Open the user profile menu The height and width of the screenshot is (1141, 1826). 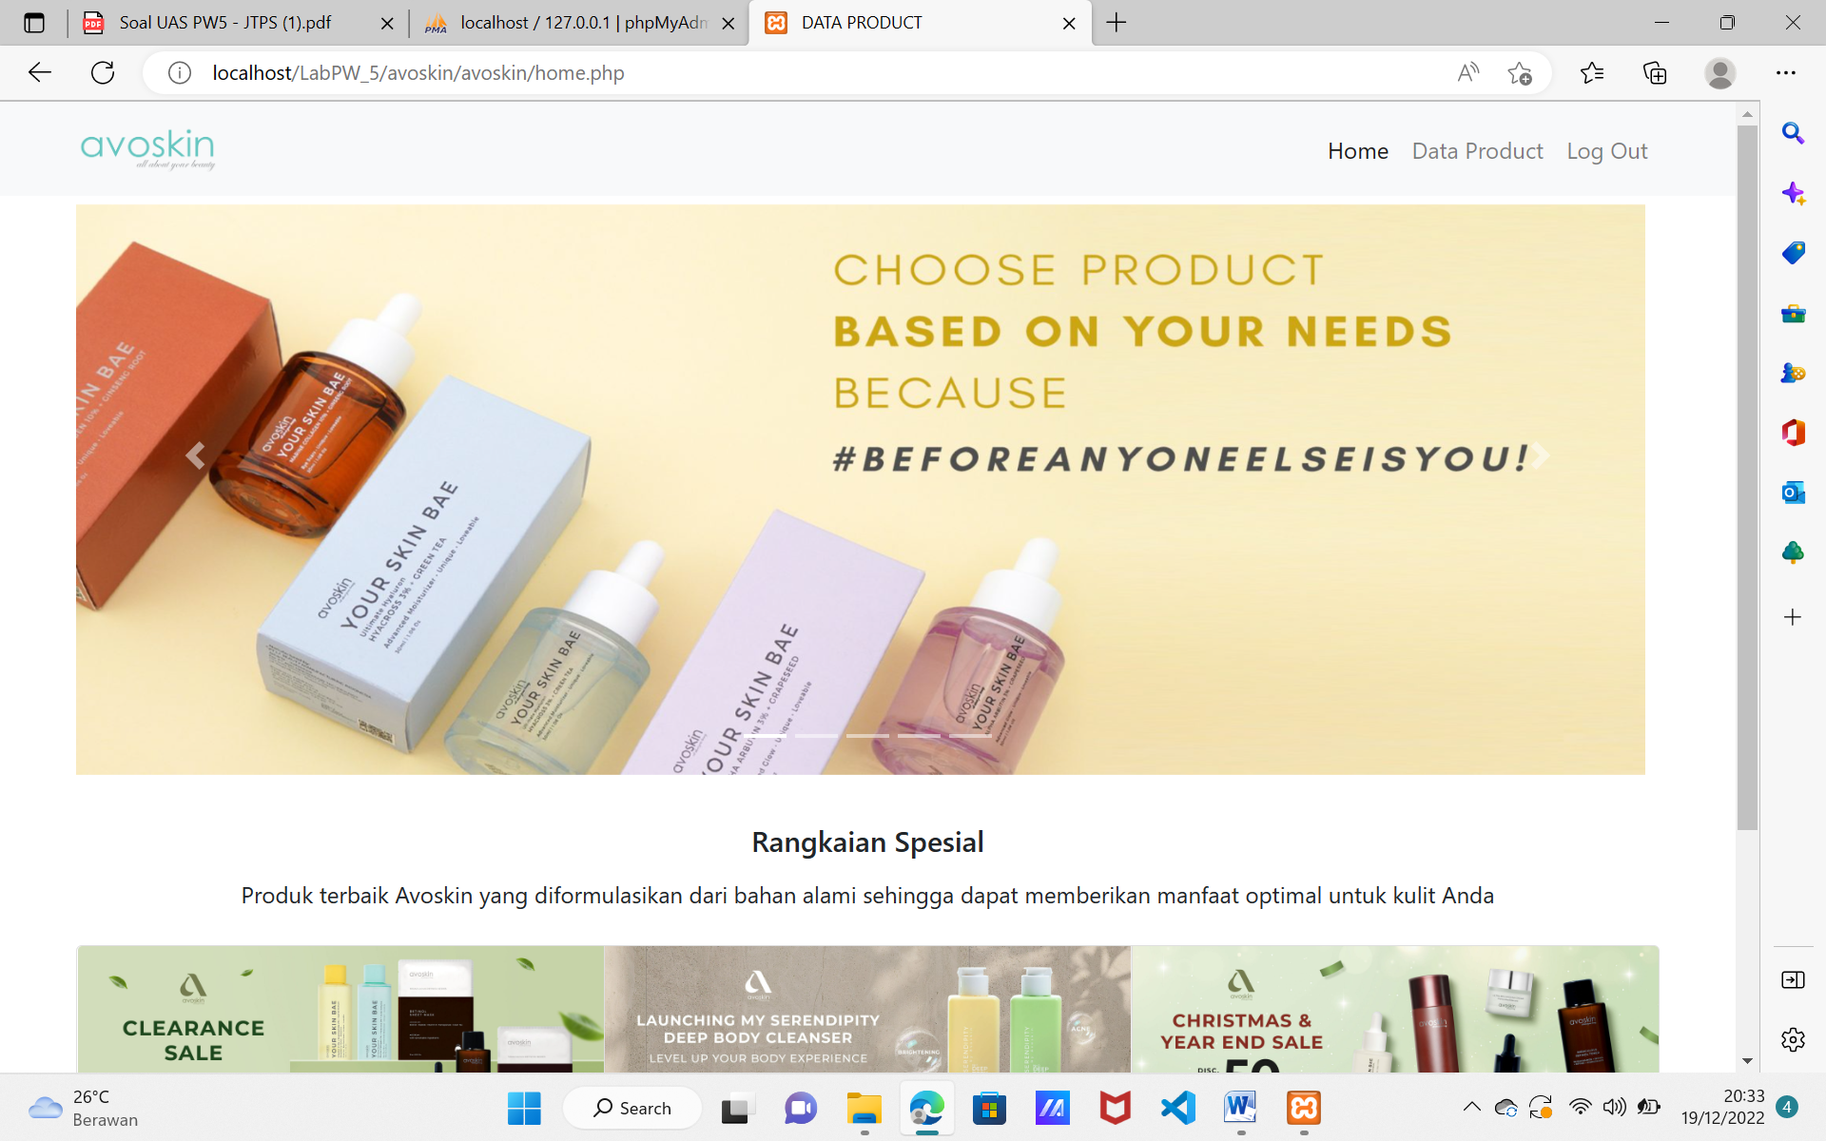tap(1719, 73)
